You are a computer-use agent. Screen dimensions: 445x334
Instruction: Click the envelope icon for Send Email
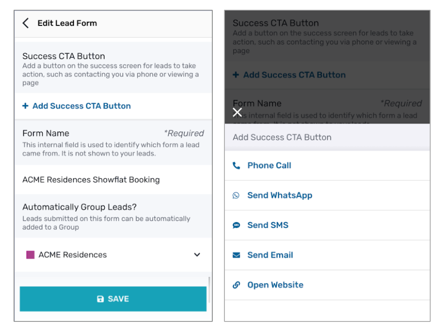(236, 255)
